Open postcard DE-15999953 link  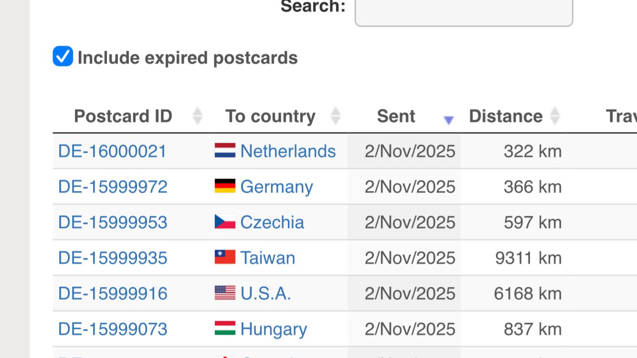click(113, 222)
